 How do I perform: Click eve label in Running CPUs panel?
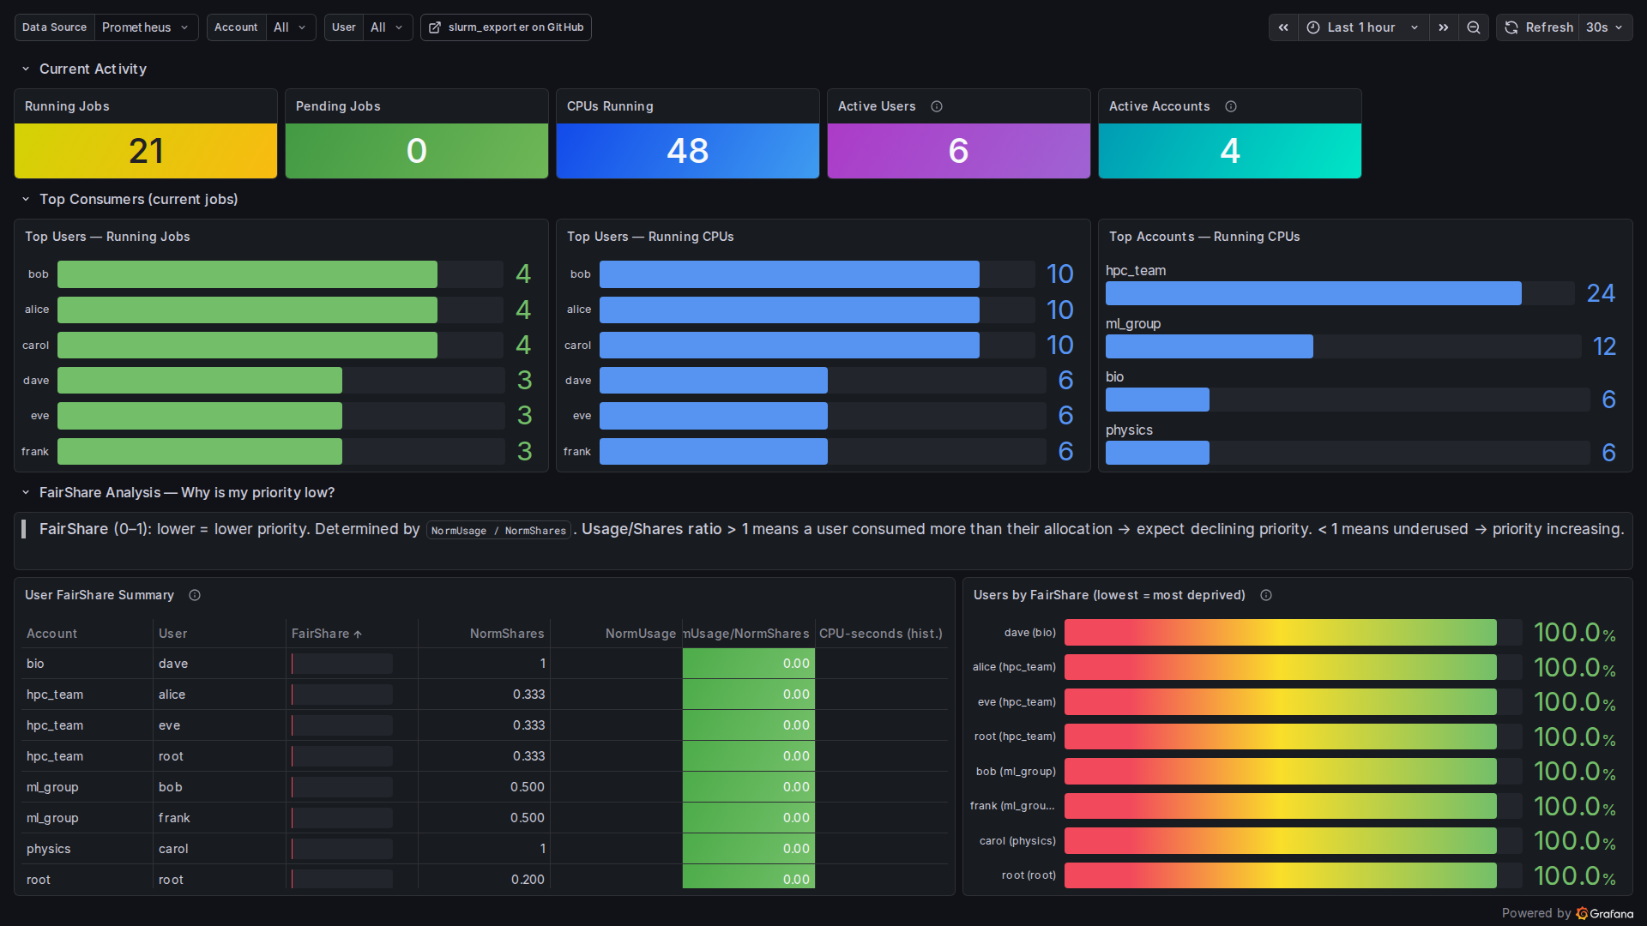pos(582,416)
